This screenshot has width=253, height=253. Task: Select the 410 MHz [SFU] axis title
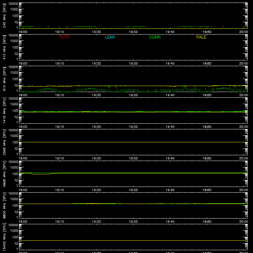click(x=4, y=47)
